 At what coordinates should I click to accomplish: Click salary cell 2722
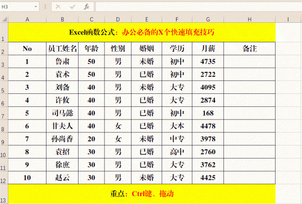[x=208, y=74]
